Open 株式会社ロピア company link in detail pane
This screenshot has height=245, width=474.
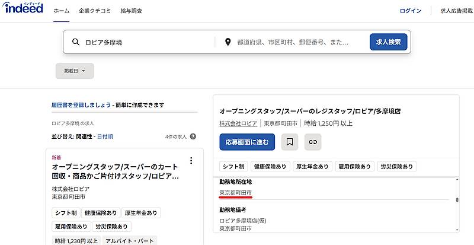(238, 123)
